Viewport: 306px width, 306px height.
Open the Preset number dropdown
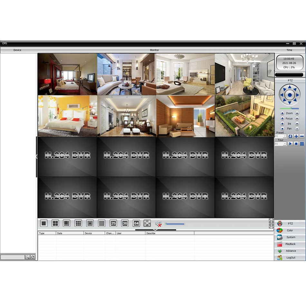click(285, 136)
